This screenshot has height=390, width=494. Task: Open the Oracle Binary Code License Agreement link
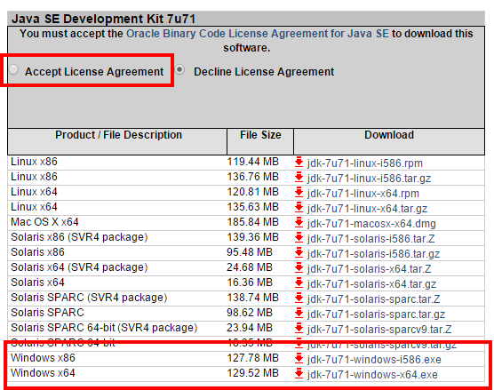pyautogui.click(x=258, y=34)
